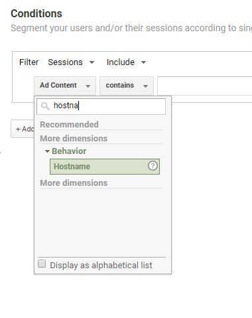Screen dimensions: 252x318
Task: Click the + Add filter button
Action: tap(23, 129)
